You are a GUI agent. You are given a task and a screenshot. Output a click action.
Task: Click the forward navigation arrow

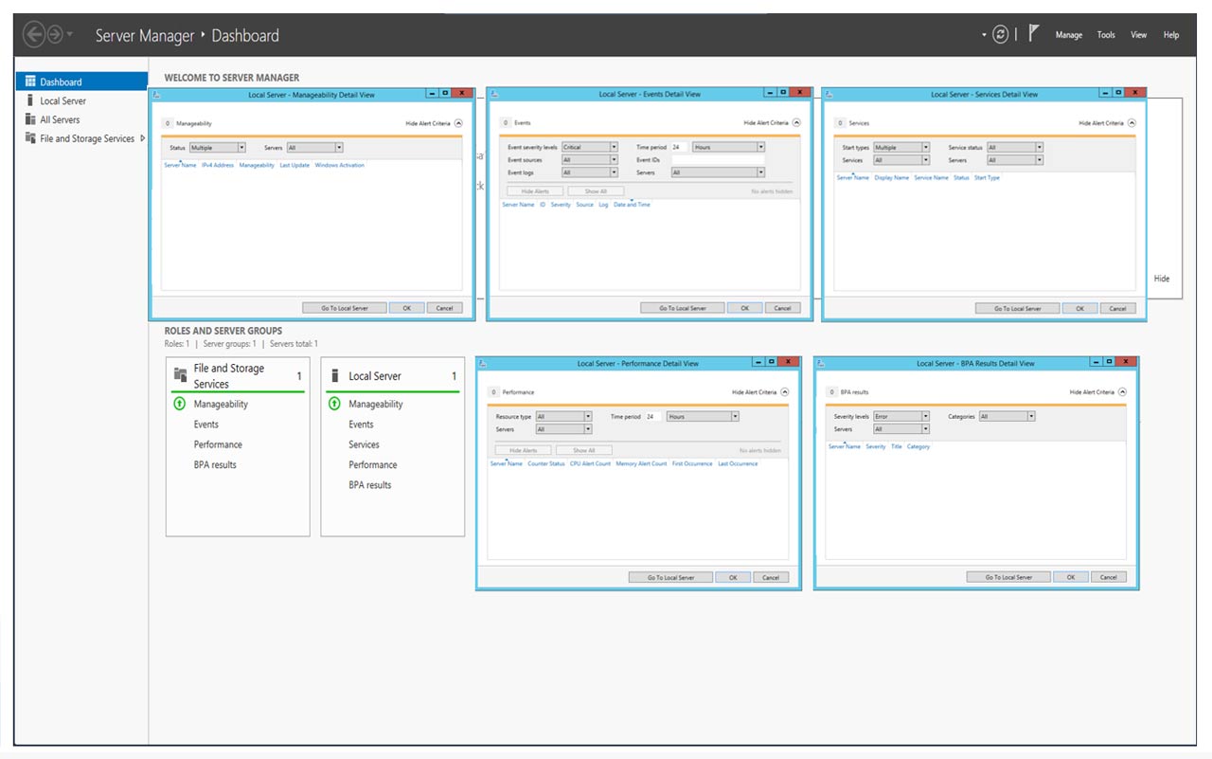pos(56,35)
